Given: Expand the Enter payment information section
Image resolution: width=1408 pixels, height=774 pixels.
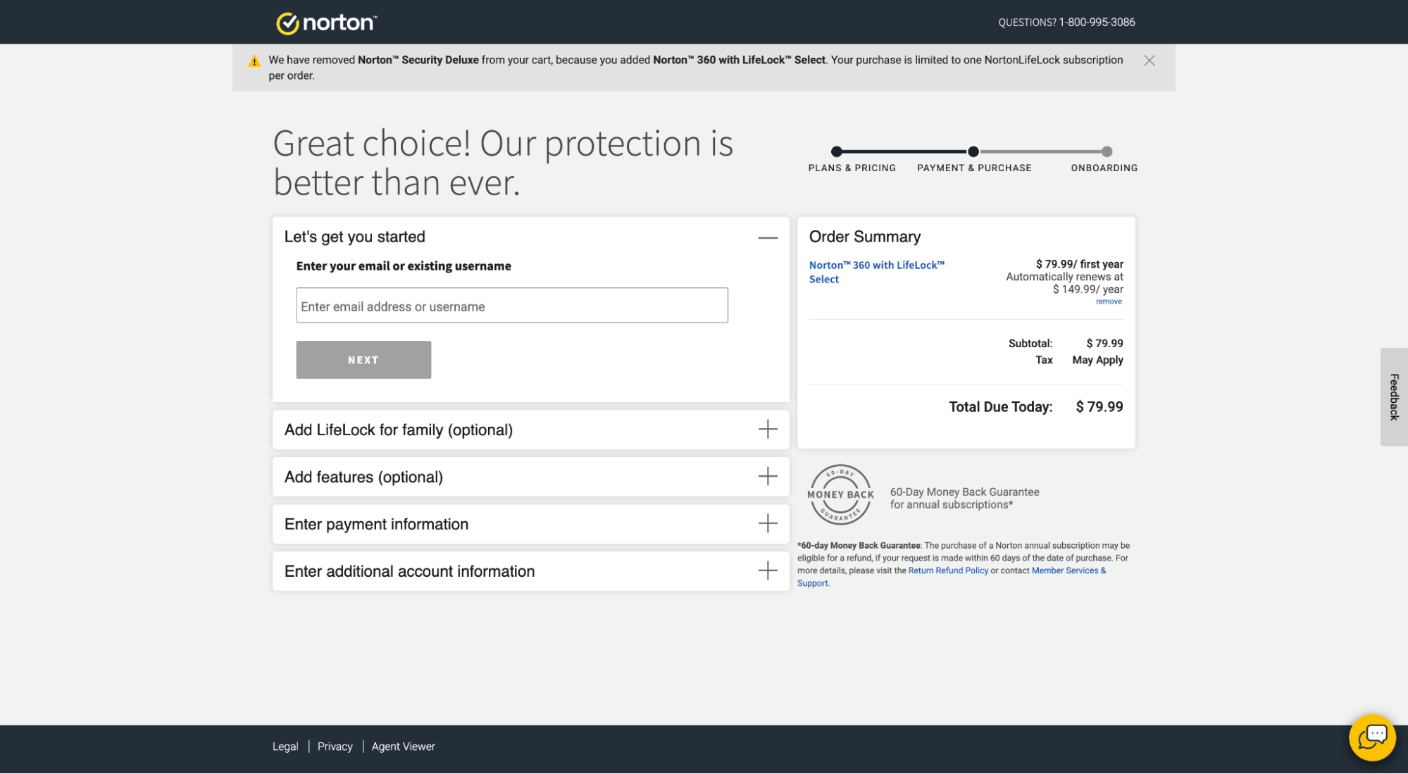Looking at the screenshot, I should [767, 523].
